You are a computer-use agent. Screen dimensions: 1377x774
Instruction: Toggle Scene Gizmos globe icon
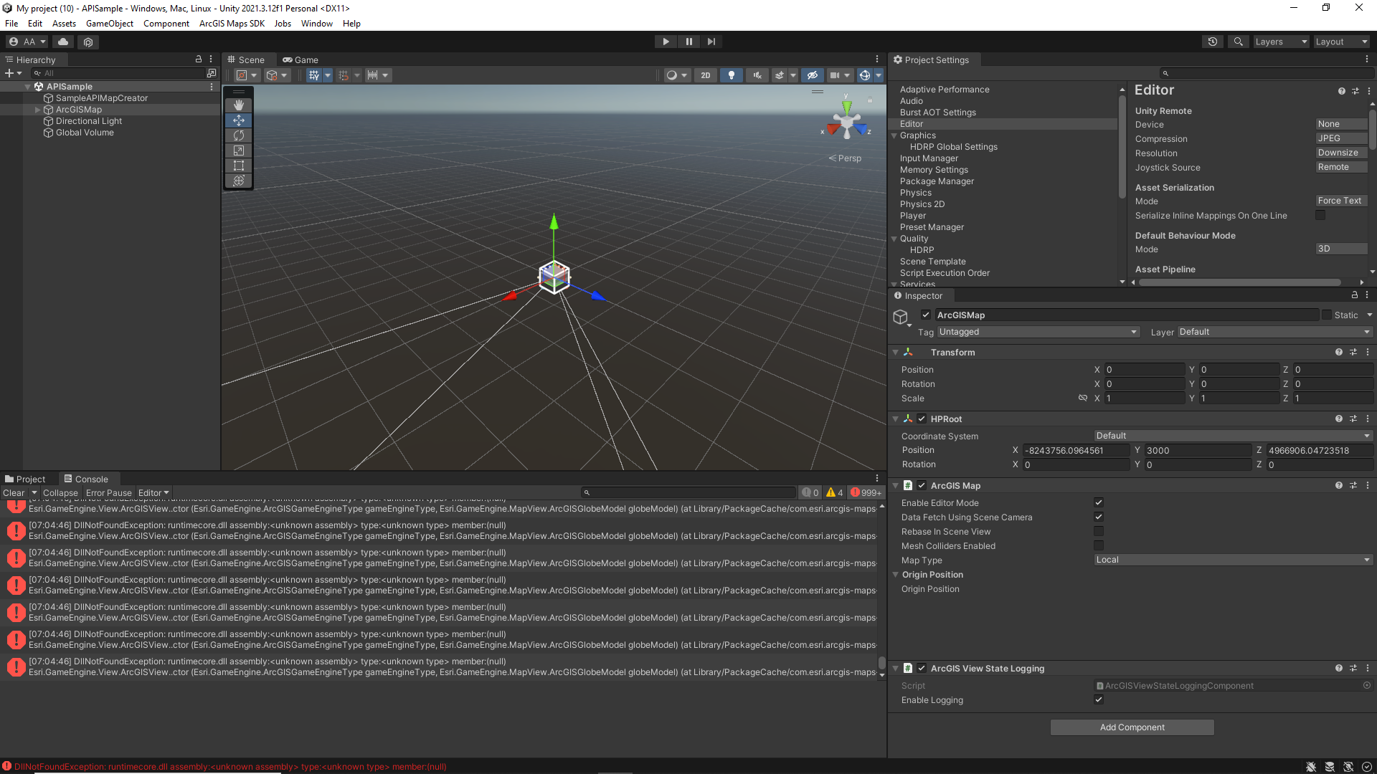(865, 75)
